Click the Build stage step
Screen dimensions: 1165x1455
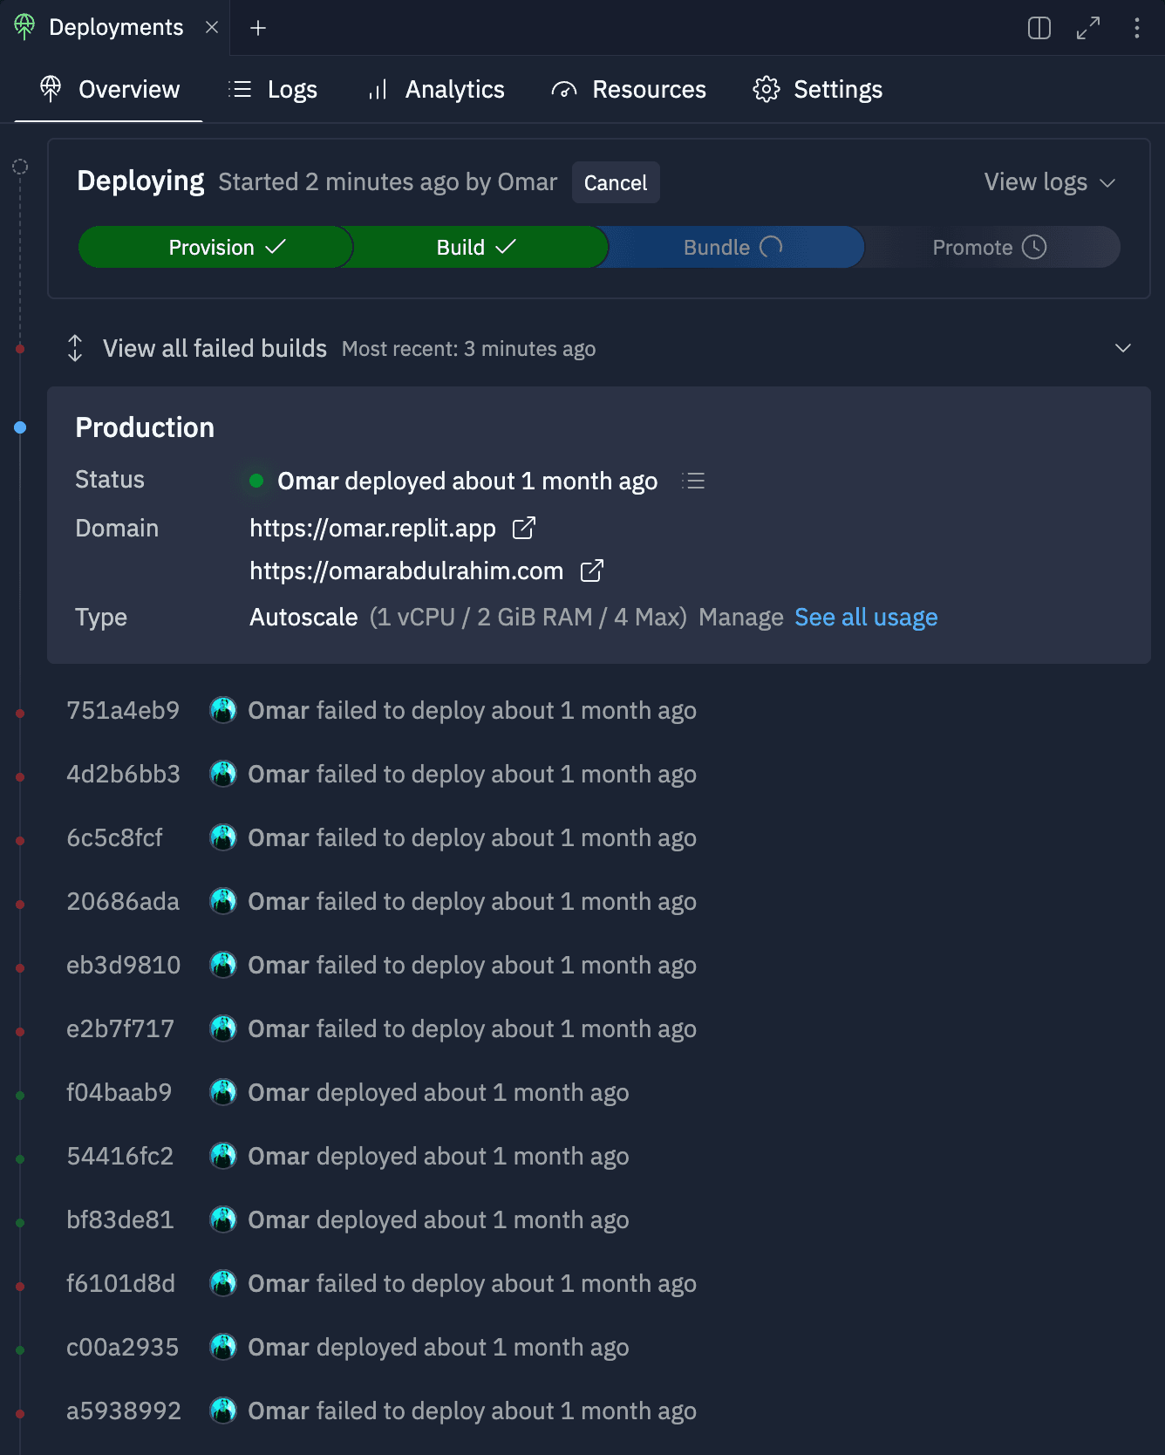(x=477, y=247)
